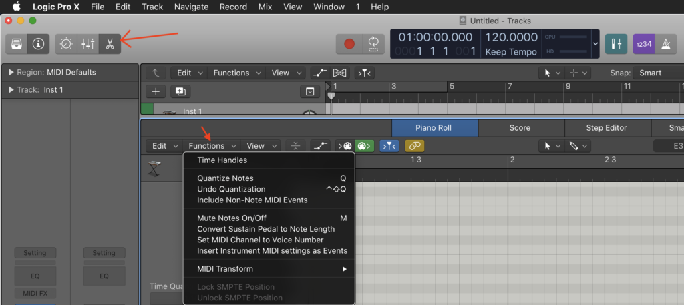Open the LCD display mode chevron
The height and width of the screenshot is (305, 684).
[x=596, y=43]
